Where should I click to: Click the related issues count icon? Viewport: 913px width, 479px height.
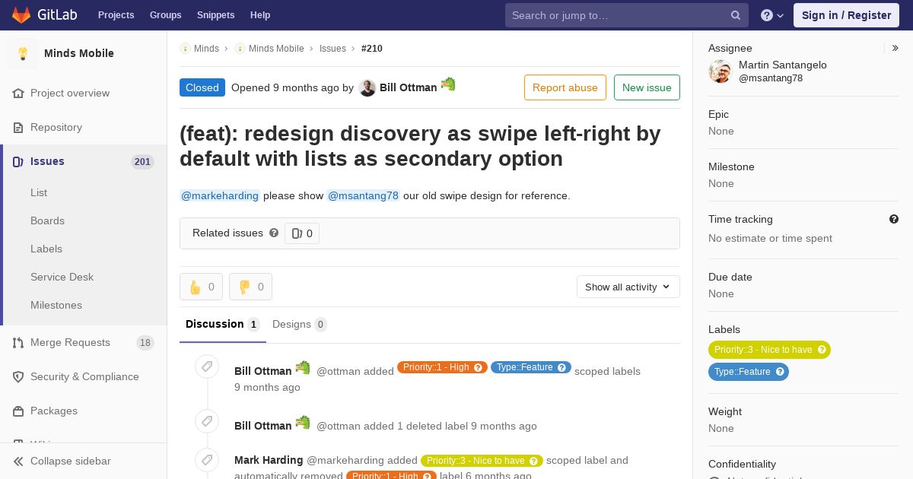click(x=297, y=233)
